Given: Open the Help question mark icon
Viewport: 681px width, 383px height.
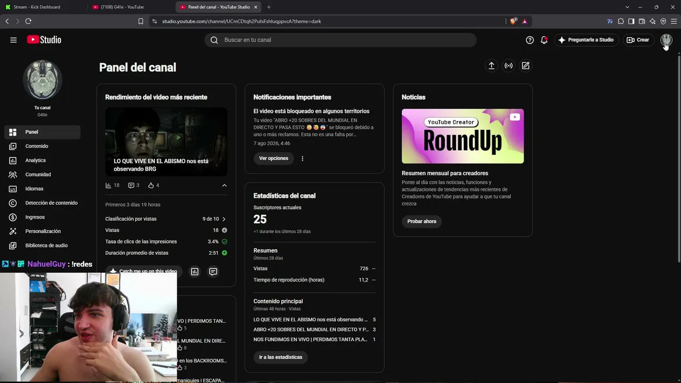Looking at the screenshot, I should click(x=530, y=40).
